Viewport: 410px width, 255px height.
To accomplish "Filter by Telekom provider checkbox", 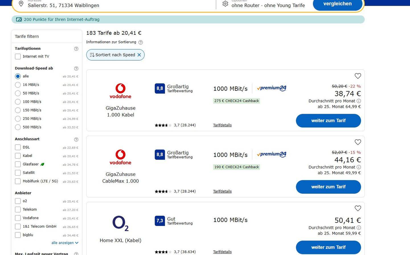I will click(18, 210).
